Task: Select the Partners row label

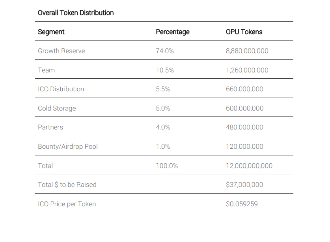Action: [x=50, y=127]
